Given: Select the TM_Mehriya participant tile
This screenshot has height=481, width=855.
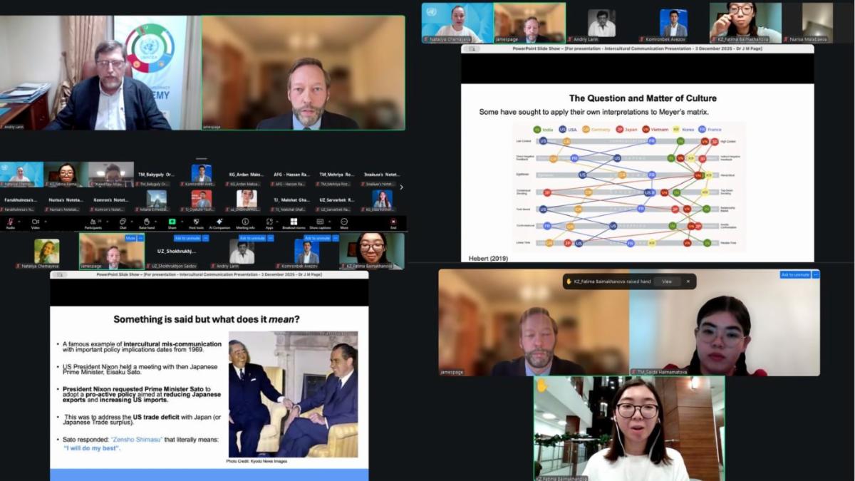Looking at the screenshot, I should pyautogui.click(x=336, y=175).
